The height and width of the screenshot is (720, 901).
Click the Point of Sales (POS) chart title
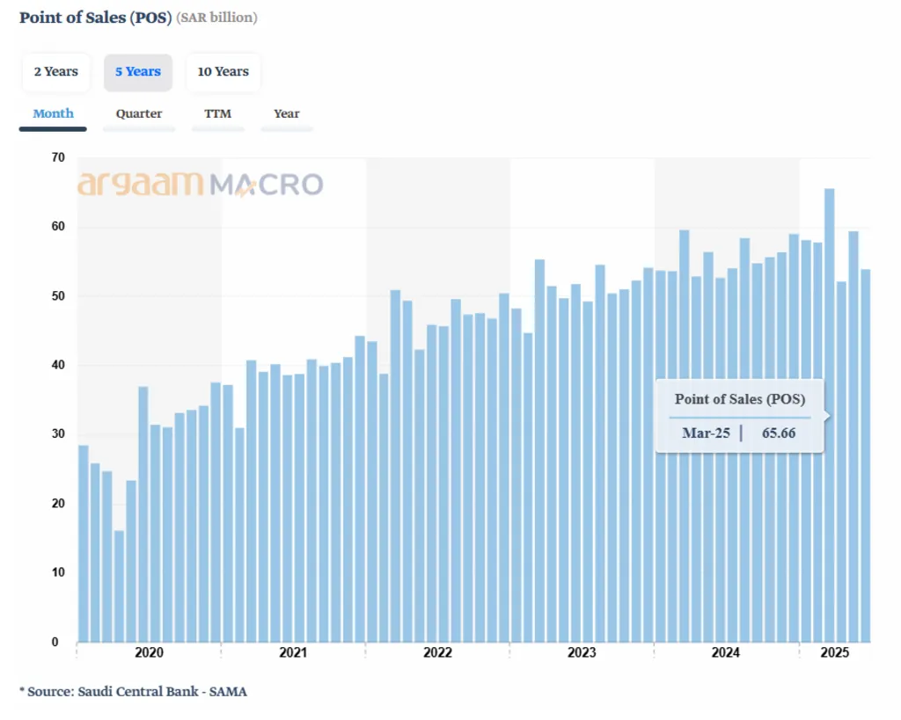95,18
